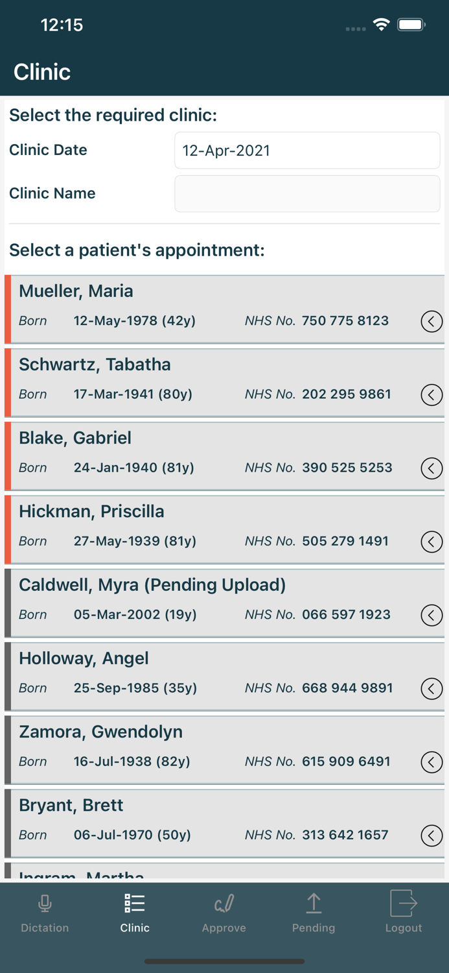This screenshot has width=449, height=973.
Task: Open the chevron on Caldwell, Myra's pending entry
Action: coord(432,615)
